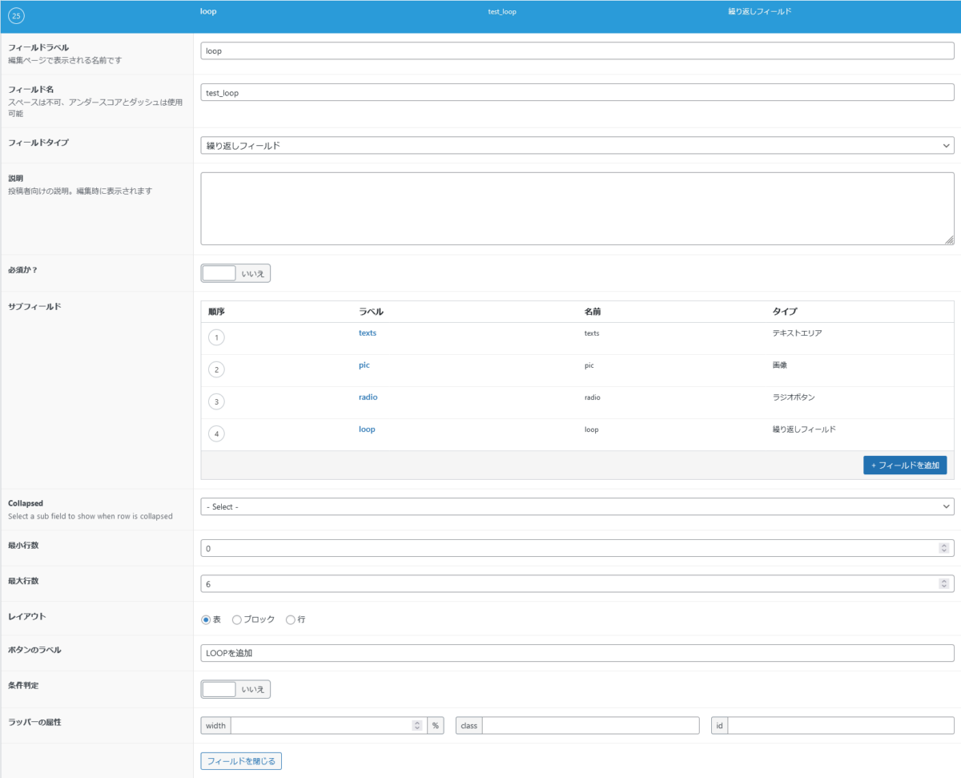Click the ラベル column header

[371, 312]
